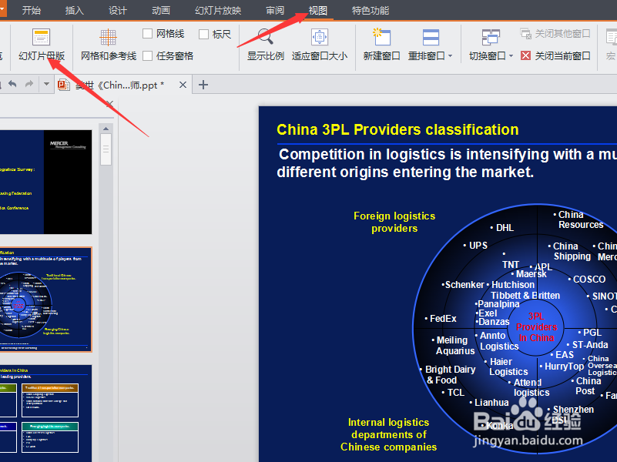Click the ST-Anda entry in the diagram
617x462 pixels.
(588, 345)
